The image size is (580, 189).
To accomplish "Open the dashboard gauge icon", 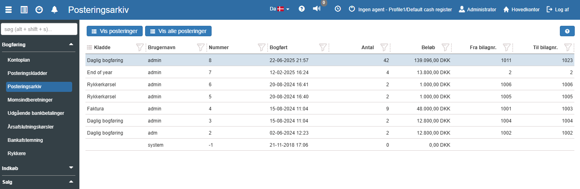I will pyautogui.click(x=39, y=10).
